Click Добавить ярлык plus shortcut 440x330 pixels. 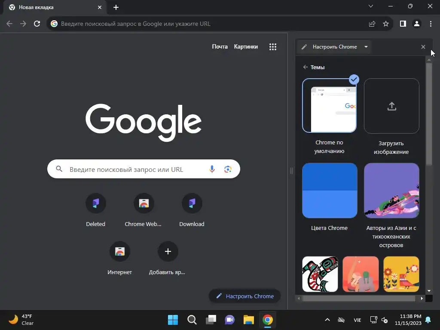[168, 258]
